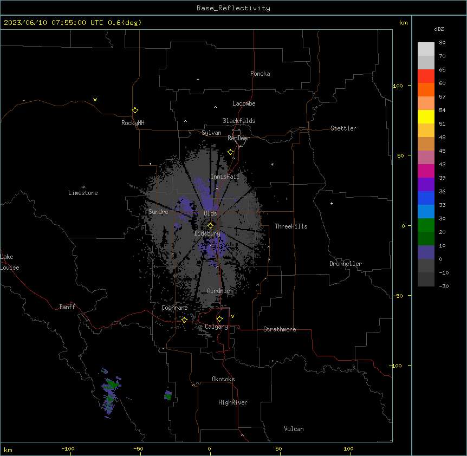
Task: Select the Sundre town label
Action: click(158, 212)
